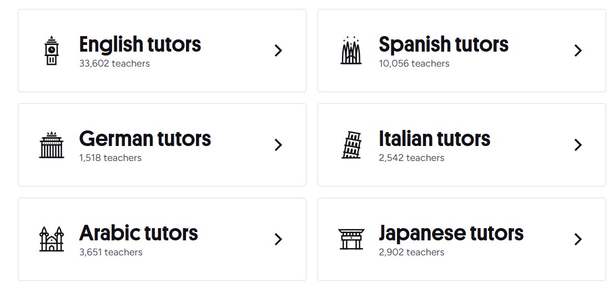Click the mosque icon beside Arabic tutors

coord(52,239)
